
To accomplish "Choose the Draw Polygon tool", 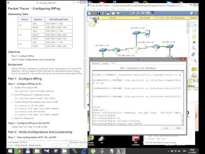I will pyautogui.click(x=193, y=54).
